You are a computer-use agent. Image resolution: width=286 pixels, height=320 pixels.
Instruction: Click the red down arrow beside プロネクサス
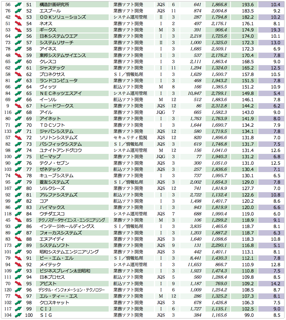(x=18, y=74)
